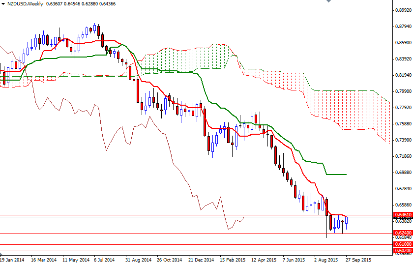Click the grey chart shift marker at top
The image size is (413, 263).
(x=328, y=2)
